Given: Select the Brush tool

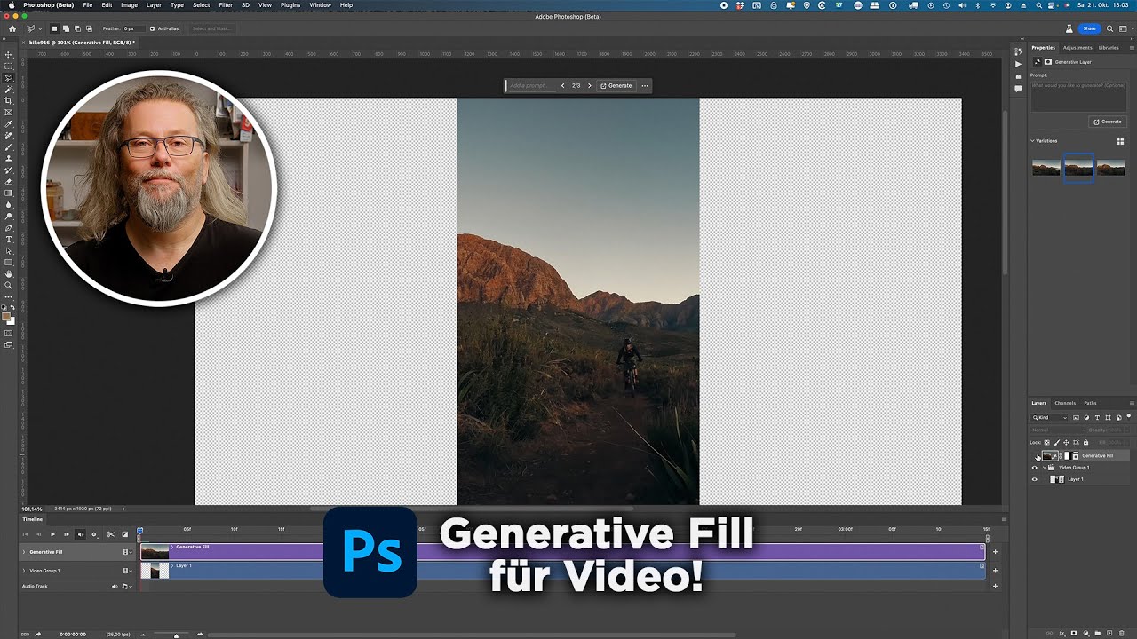Looking at the screenshot, I should [9, 147].
